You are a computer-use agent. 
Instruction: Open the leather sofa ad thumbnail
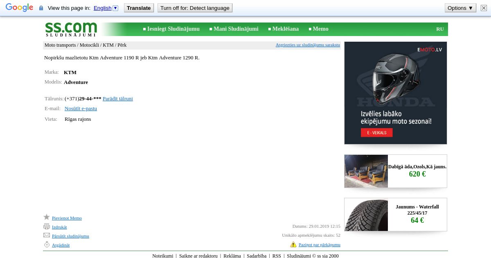366,171
